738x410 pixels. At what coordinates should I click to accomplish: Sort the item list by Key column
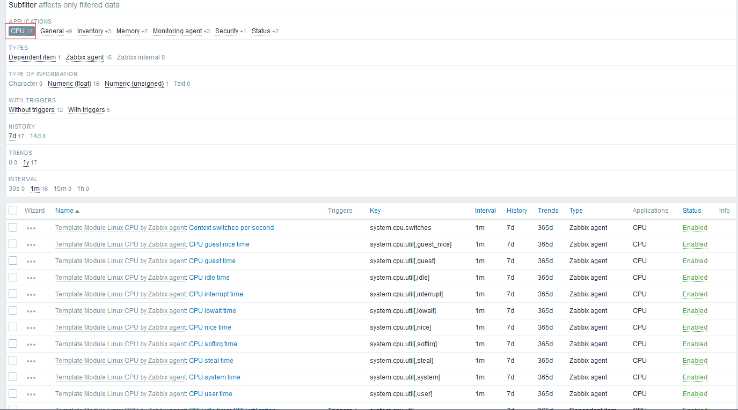(375, 210)
